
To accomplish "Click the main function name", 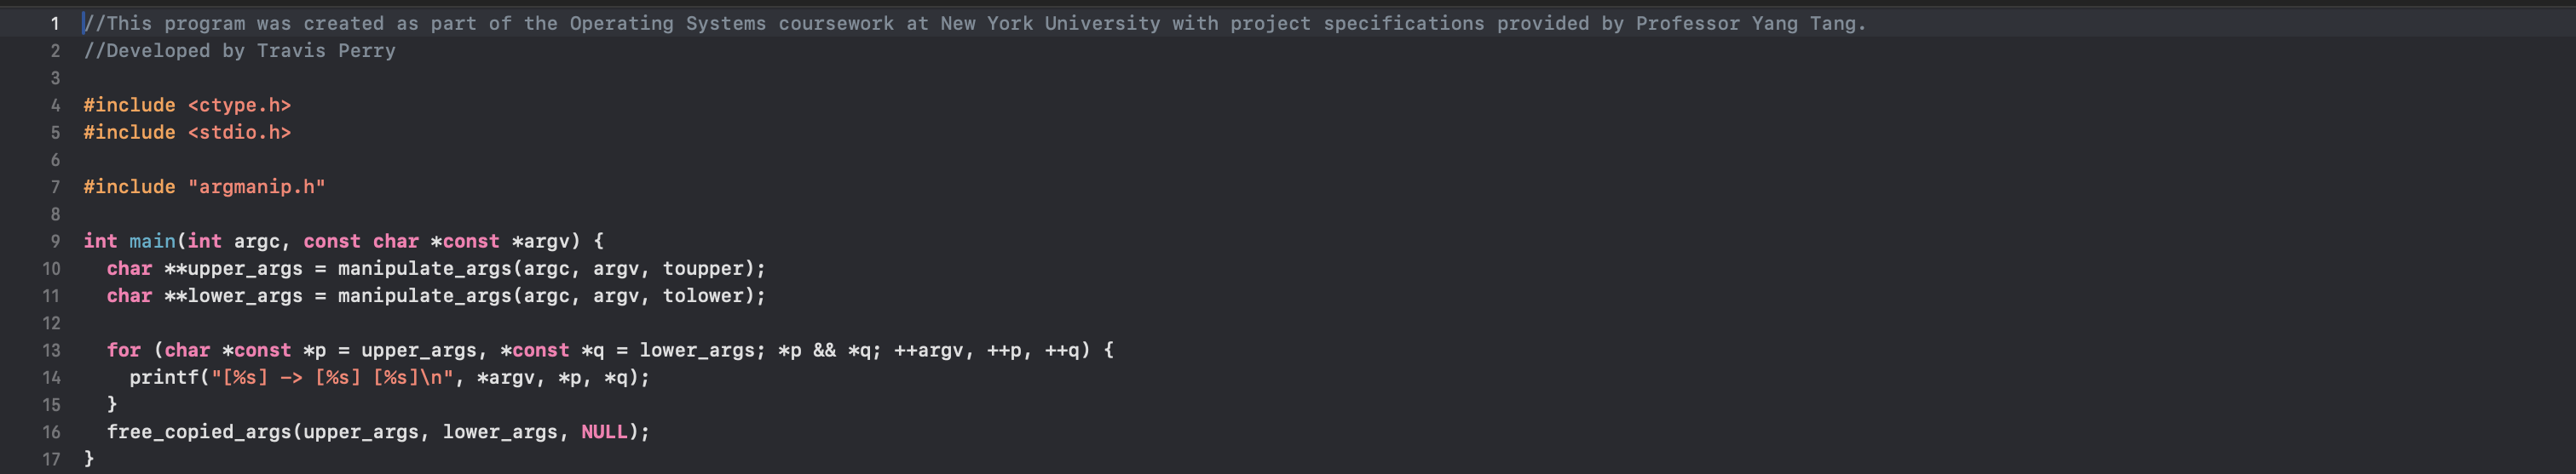I will [x=152, y=242].
